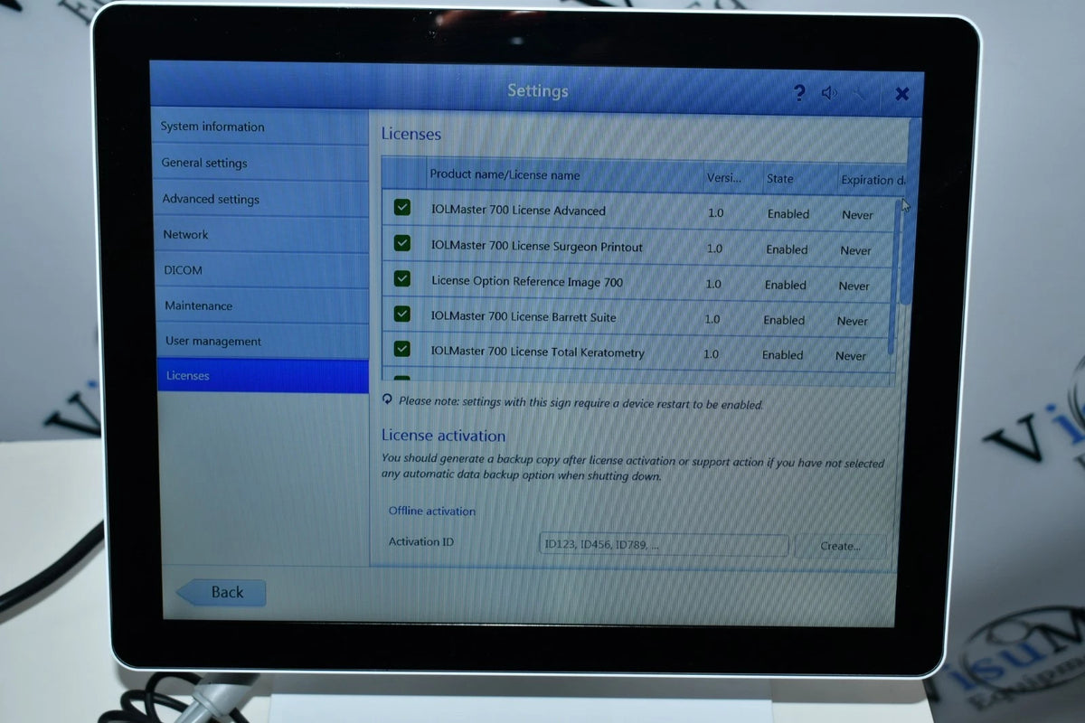
Task: Select IOLMaster 700 License Total Keratometry name
Action: click(538, 352)
